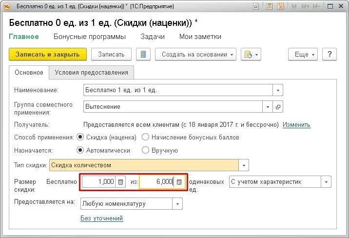The height and width of the screenshot is (238, 349).
Task: Click the Бесплатно 1,000 quantity field
Action: (98, 182)
